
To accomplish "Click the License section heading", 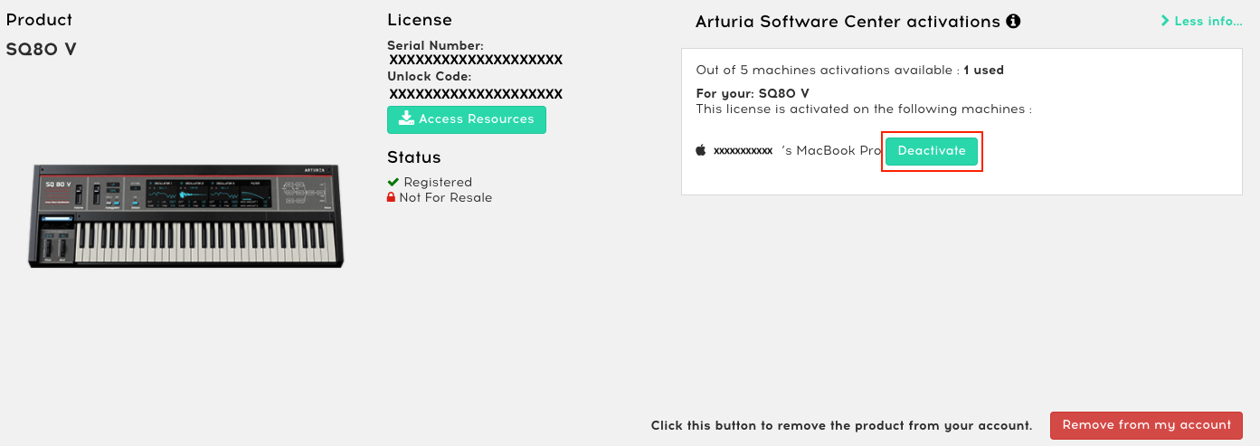I will [x=420, y=20].
